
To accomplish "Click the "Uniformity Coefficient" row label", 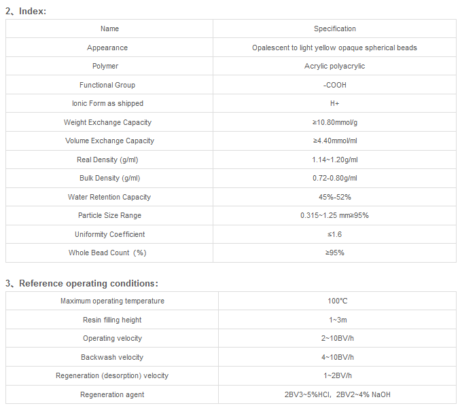I will click(109, 234).
